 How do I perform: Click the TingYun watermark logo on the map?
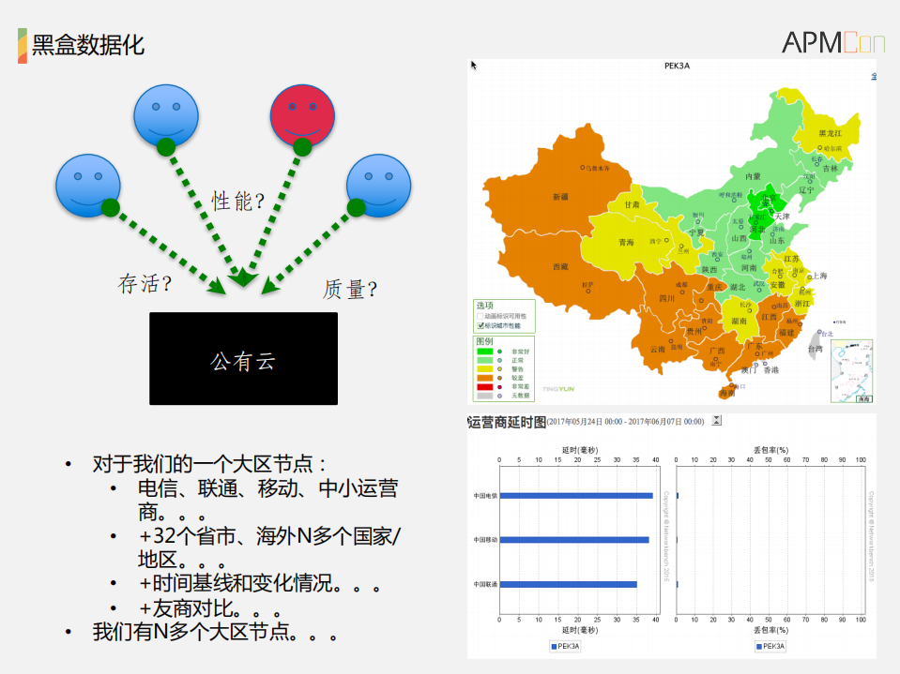558,389
